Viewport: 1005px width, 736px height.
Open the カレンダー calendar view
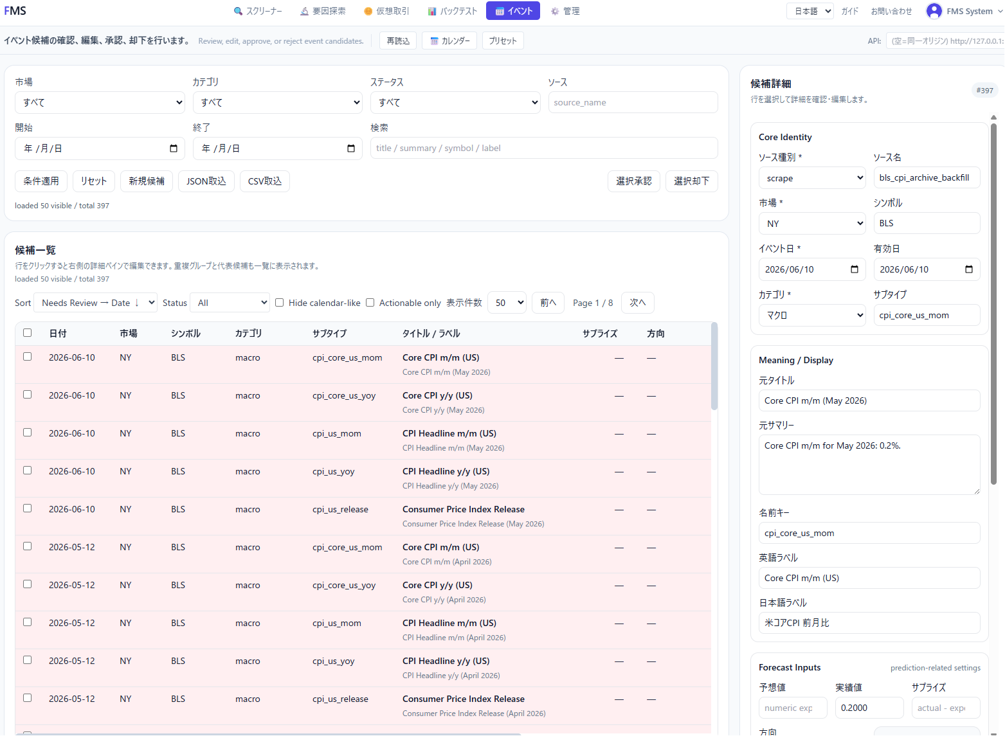[x=449, y=40]
